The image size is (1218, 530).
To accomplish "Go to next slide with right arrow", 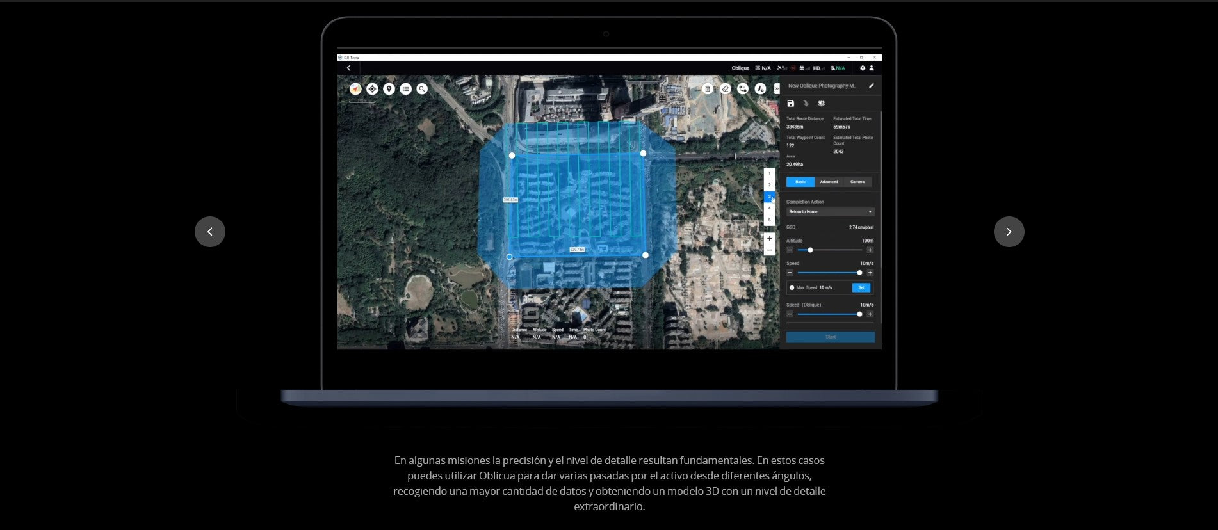I will (x=1009, y=232).
